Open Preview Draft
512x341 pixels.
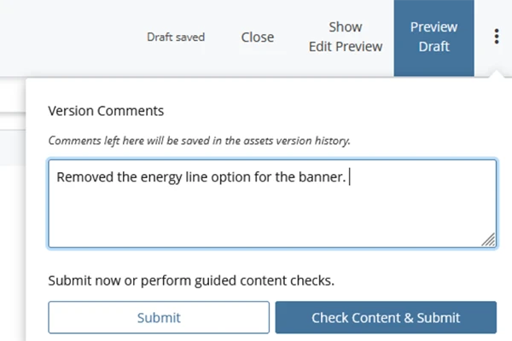pos(434,37)
